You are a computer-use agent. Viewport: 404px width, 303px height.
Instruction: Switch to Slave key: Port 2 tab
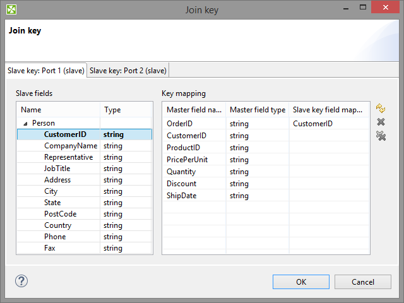(x=128, y=71)
